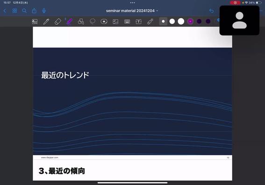This screenshot has width=265, height=185.
Task: Expand the seminar material 20241204 title dropdown
Action: (132, 11)
